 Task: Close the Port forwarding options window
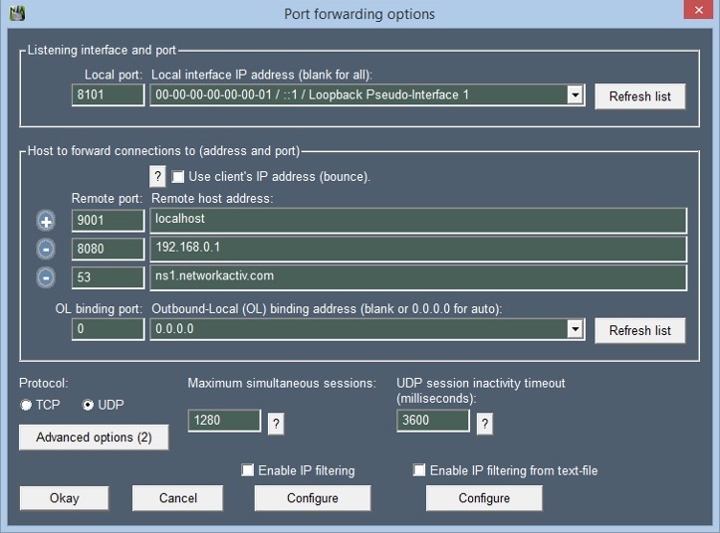click(x=698, y=10)
